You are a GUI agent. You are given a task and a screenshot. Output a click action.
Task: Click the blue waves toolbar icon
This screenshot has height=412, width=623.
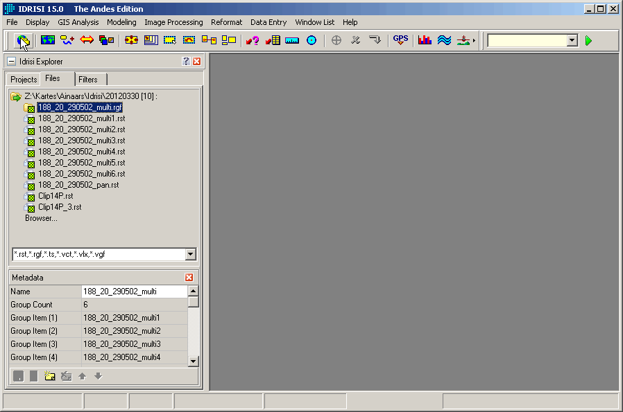(444, 40)
